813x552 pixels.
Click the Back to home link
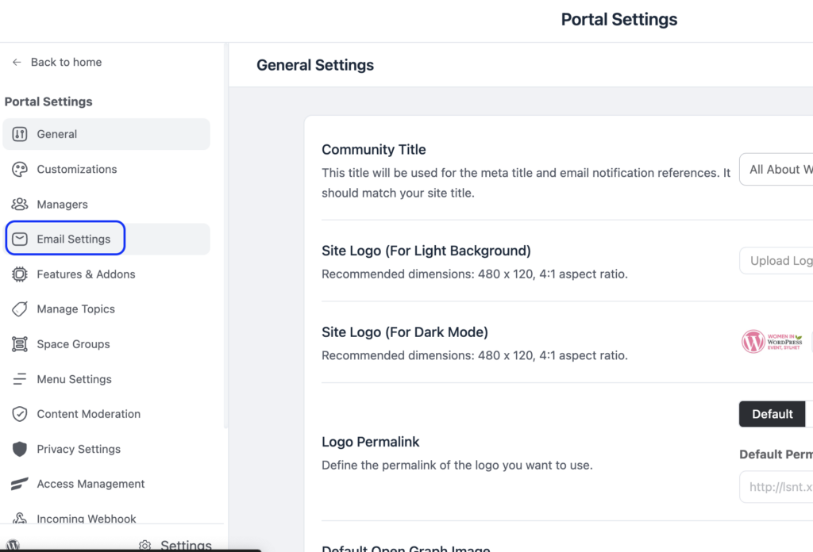coord(57,62)
